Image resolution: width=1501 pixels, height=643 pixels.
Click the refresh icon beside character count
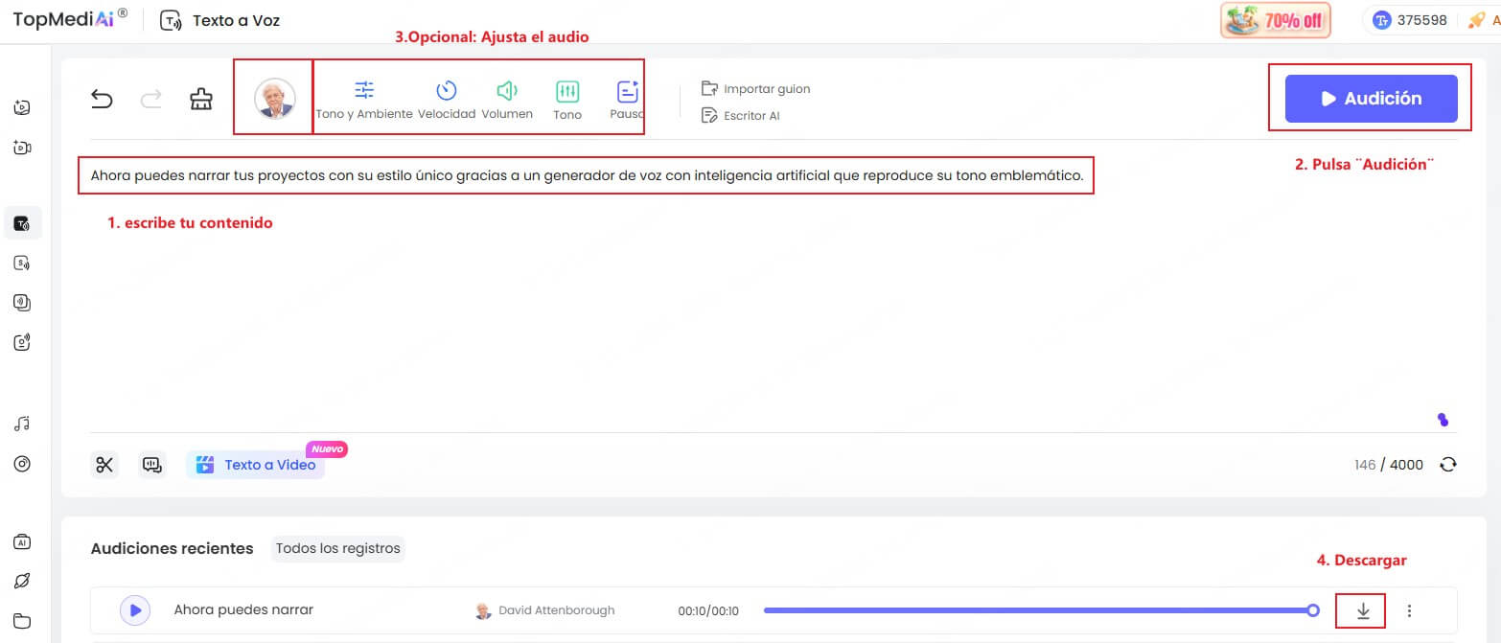[1448, 465]
